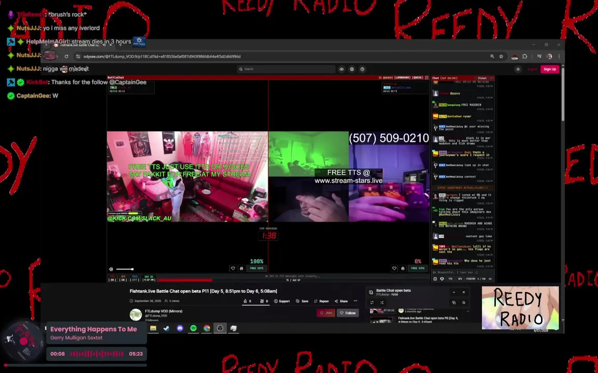
Task: Click the Log In link
Action: point(532,69)
